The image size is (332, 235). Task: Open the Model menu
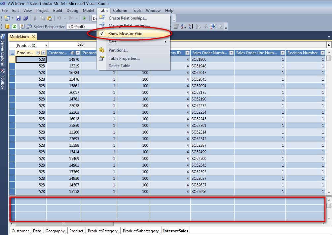coord(89,10)
